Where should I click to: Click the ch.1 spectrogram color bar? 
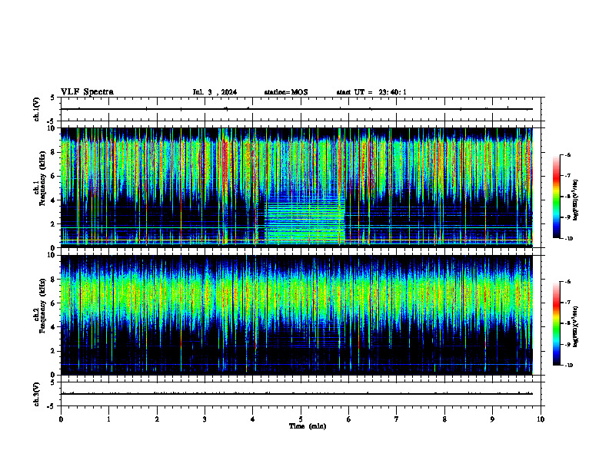tap(557, 197)
